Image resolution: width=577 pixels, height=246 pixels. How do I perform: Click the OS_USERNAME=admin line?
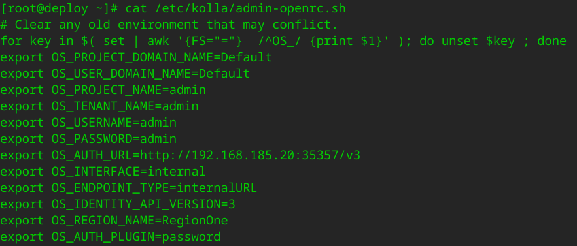[88, 123]
